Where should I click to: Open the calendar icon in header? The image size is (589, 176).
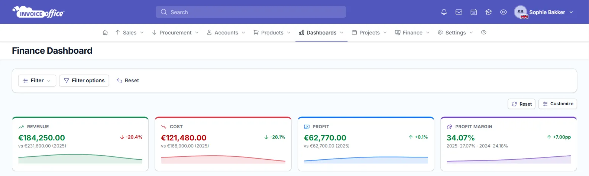(473, 12)
